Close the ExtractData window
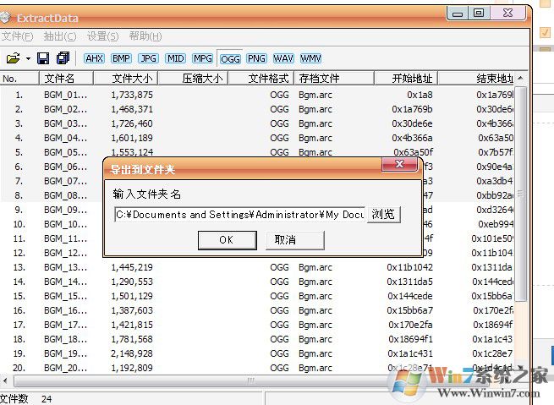 tap(507, 14)
